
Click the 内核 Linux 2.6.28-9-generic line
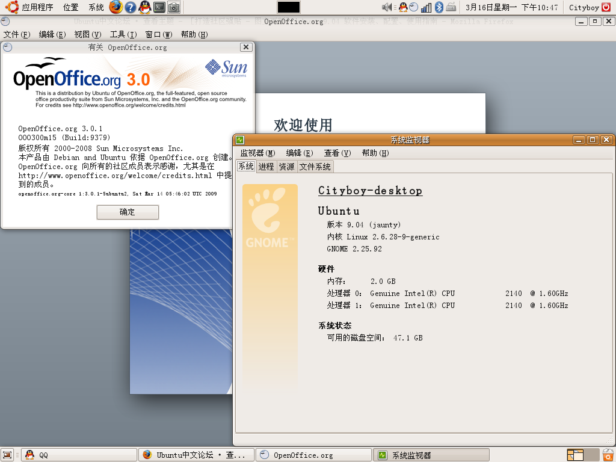pyautogui.click(x=383, y=237)
